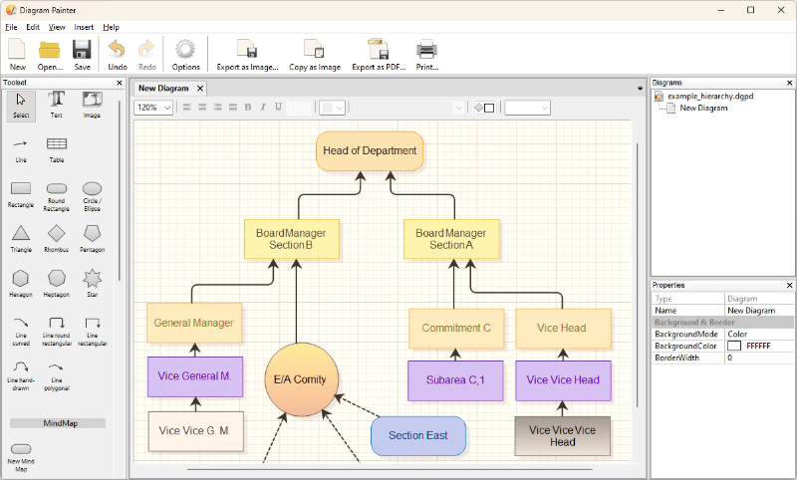Close the Toolset panel

120,83
